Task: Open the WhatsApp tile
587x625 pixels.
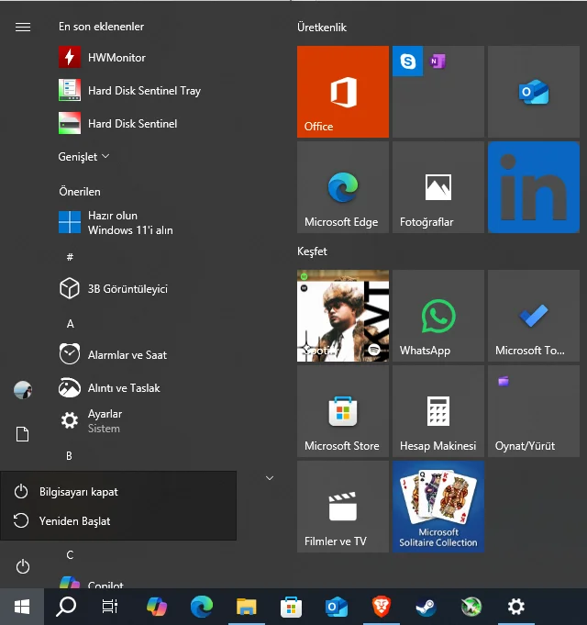Action: 437,315
